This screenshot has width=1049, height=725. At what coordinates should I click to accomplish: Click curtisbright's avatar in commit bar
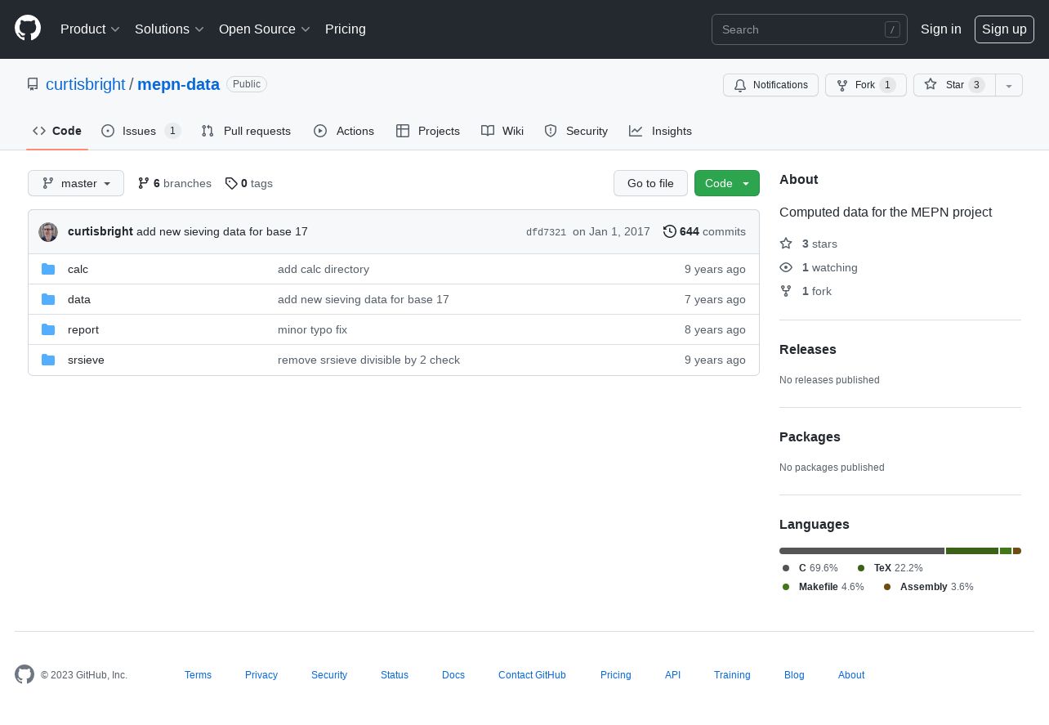click(x=48, y=231)
